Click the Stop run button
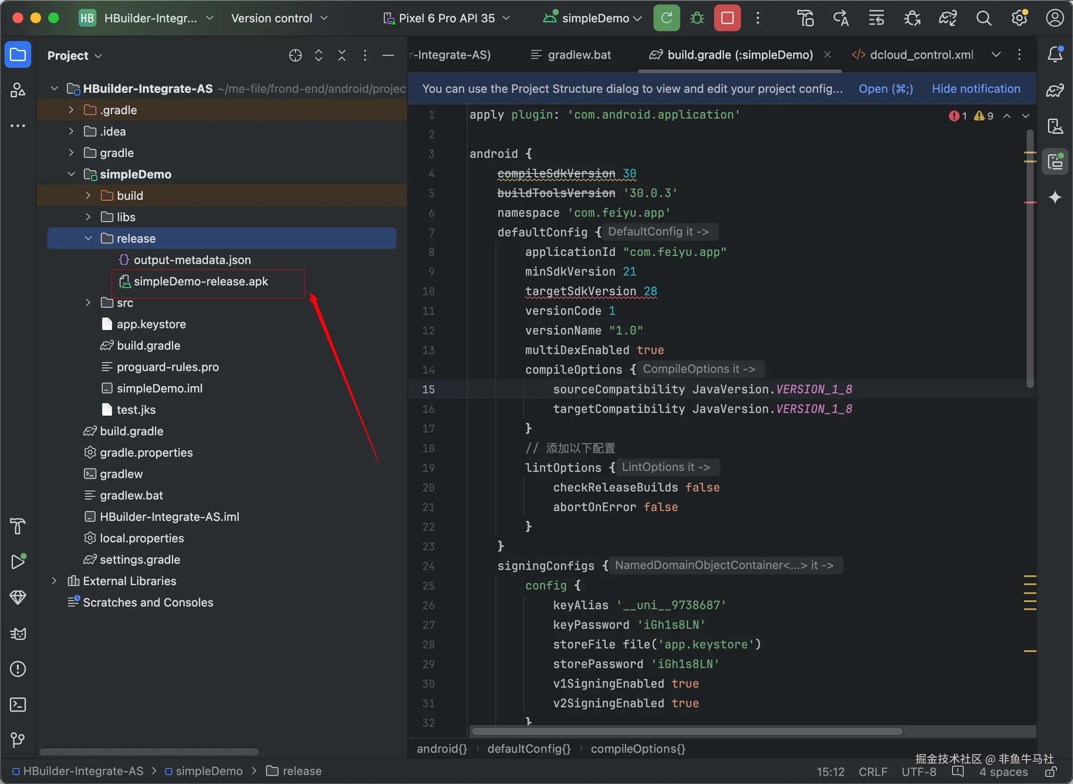The image size is (1073, 784). 727,18
